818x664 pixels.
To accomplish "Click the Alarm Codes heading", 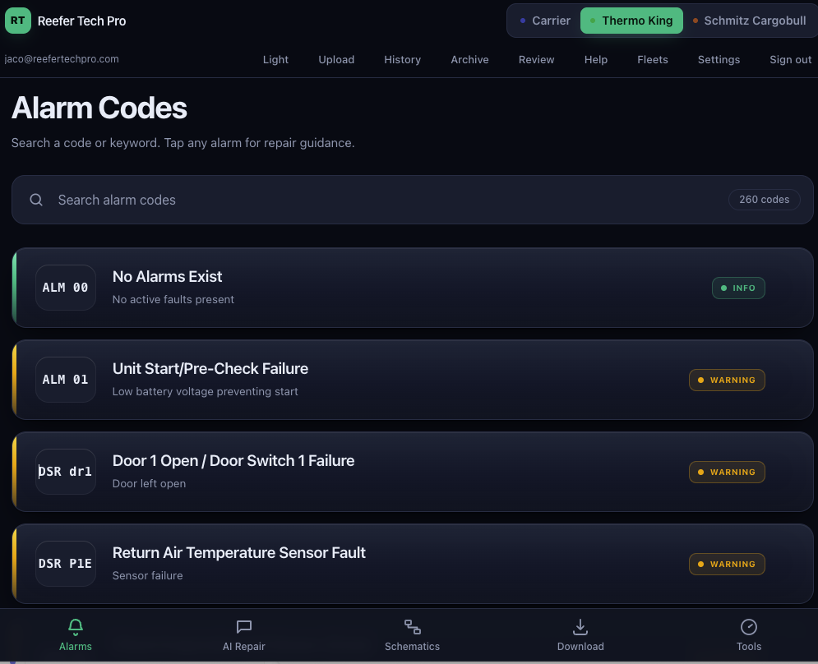I will point(99,108).
